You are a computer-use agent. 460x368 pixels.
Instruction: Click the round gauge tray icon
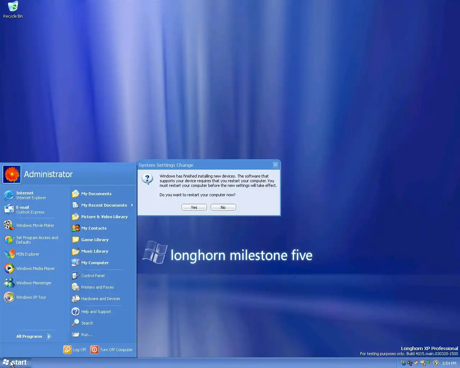[436, 363]
